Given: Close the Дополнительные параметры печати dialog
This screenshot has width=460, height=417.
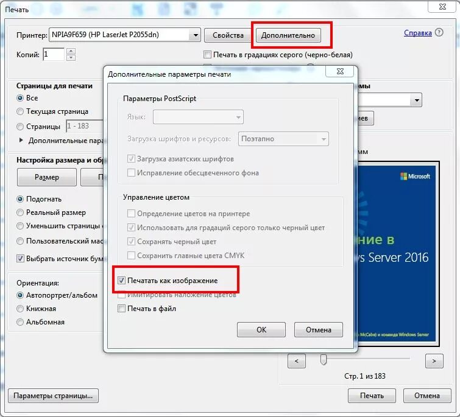Looking at the screenshot, I should [340, 71].
